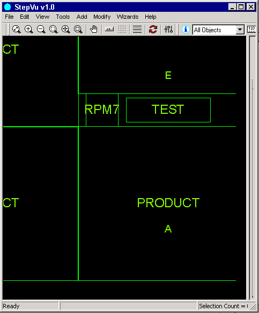This screenshot has height=313, width=259.
Task: Minimize the StepVu window
Action: [x=232, y=7]
